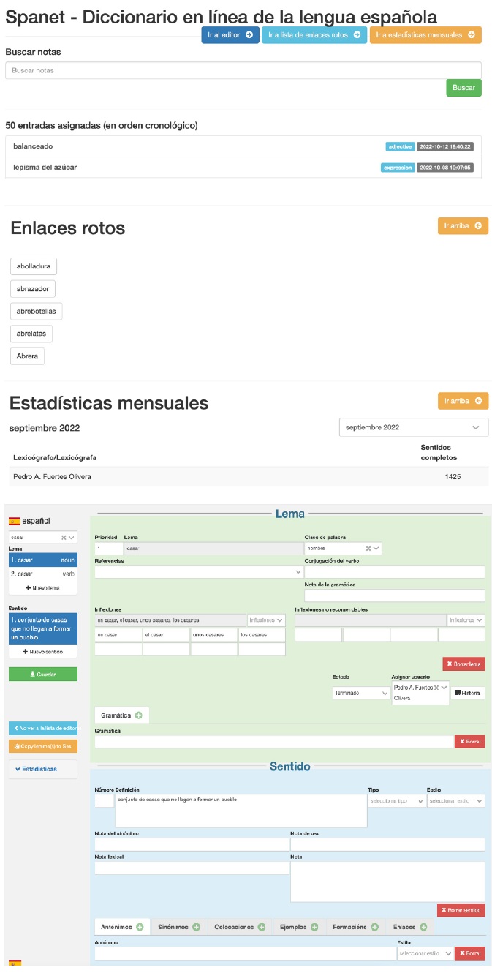Click the plus icon beside Enlaces tab
The height and width of the screenshot is (973, 492).
click(423, 927)
